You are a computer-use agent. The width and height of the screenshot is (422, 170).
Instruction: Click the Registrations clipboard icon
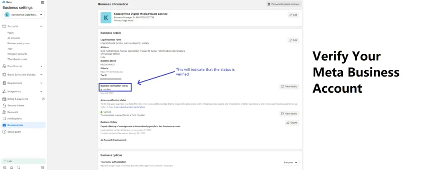[4, 83]
